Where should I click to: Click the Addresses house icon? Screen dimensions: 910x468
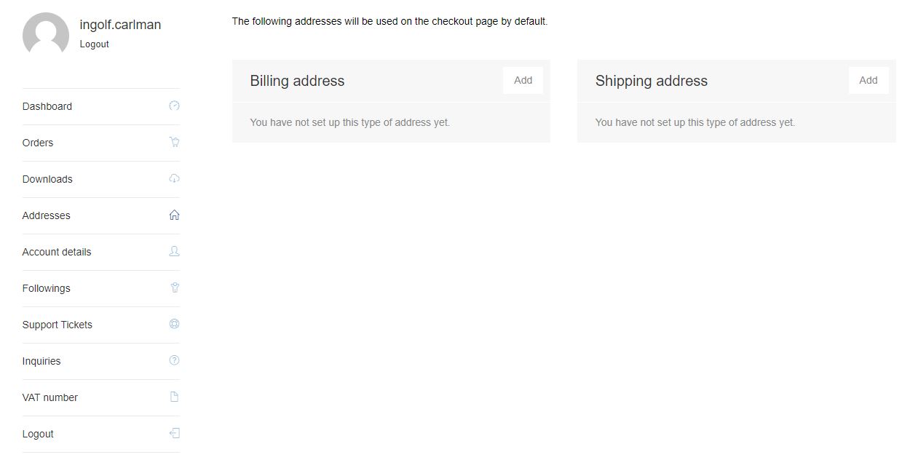pos(174,215)
